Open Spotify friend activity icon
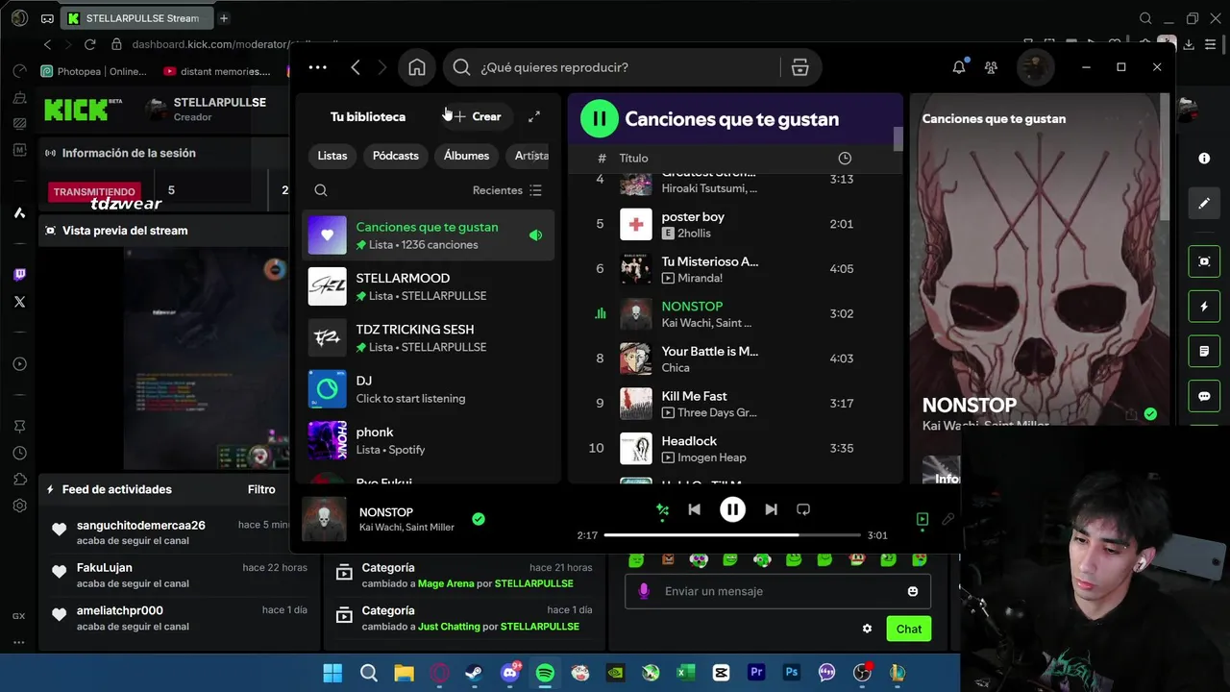1230x692 pixels. point(991,67)
